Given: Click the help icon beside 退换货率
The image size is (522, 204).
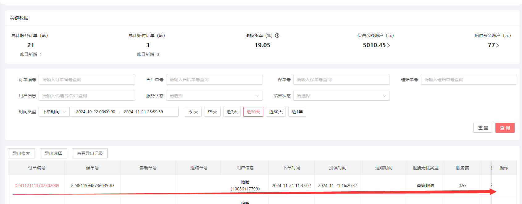Looking at the screenshot, I should coord(277,35).
